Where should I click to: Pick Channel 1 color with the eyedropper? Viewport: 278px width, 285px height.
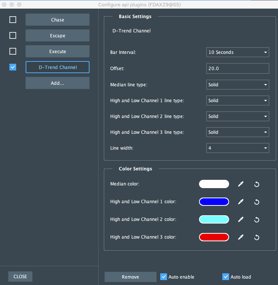coord(241,202)
